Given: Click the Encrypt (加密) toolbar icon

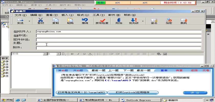Looking at the screenshot, I should coord(169,21).
